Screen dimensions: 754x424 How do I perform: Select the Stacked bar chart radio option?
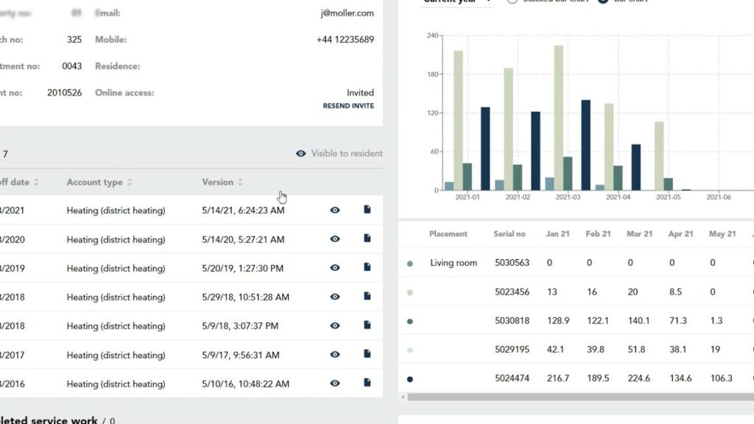click(512, 1)
